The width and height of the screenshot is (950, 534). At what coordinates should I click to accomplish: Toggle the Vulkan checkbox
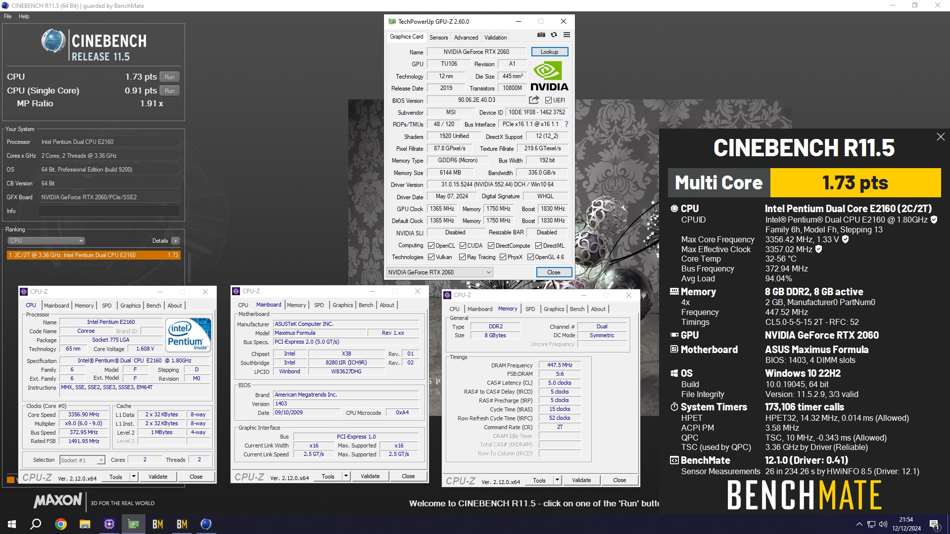431,257
